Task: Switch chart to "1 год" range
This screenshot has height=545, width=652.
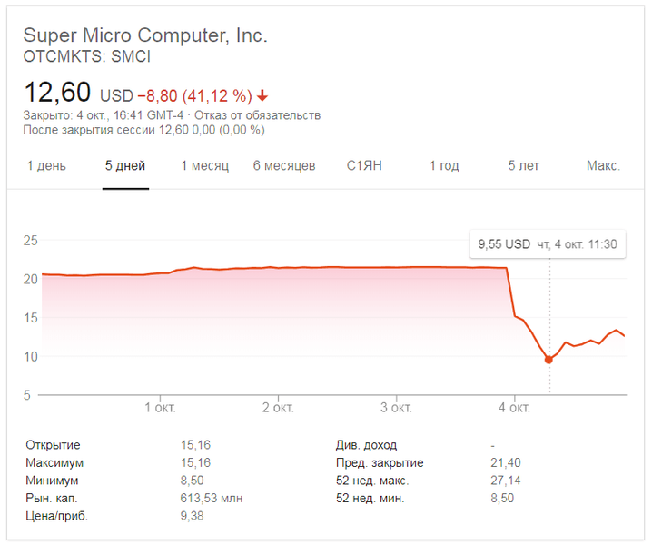Action: 443,166
